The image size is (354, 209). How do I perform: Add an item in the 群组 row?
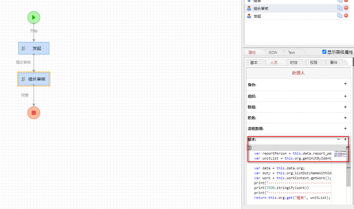[345, 107]
